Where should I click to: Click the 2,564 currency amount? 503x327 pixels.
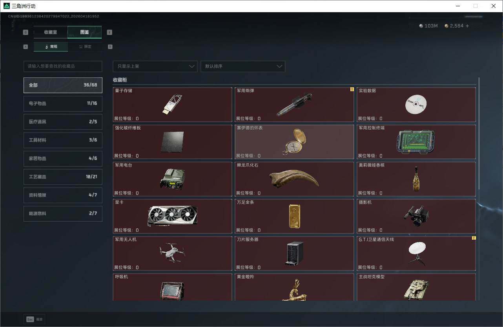click(457, 26)
